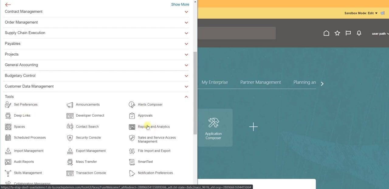
Task: Click the Show More link
Action: click(x=180, y=4)
